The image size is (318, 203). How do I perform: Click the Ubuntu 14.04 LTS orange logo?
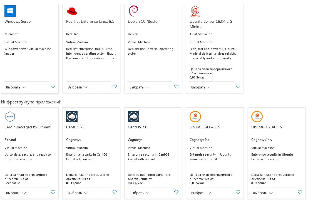pyautogui.click(x=195, y=116)
